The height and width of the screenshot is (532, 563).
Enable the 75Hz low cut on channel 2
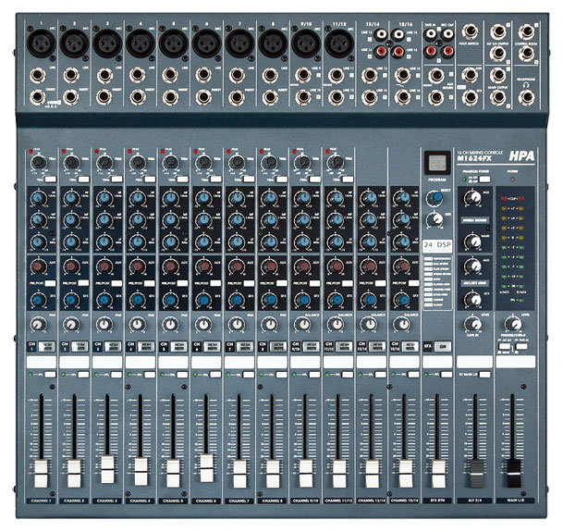83,179
